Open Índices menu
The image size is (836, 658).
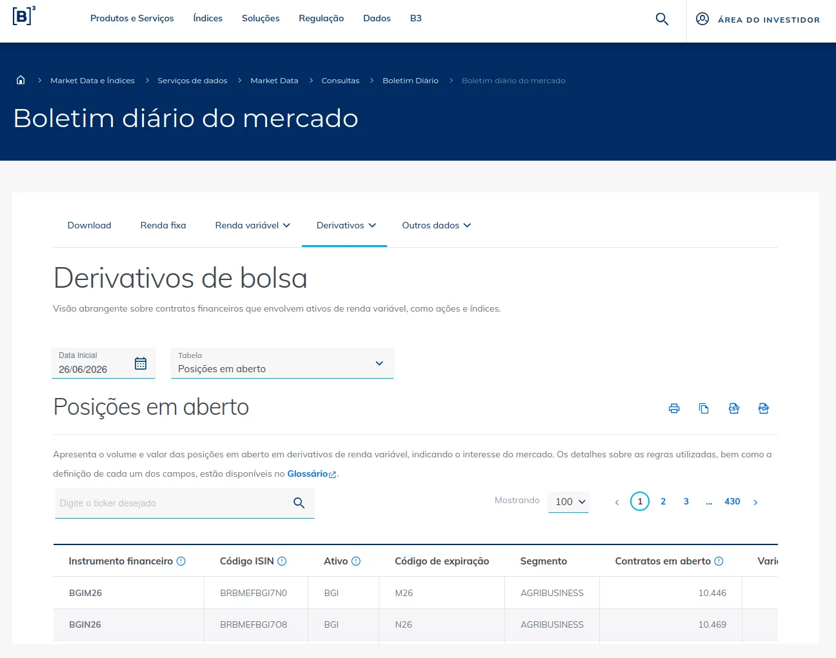208,18
